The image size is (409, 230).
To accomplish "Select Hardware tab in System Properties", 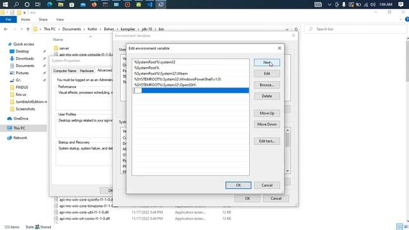I will tap(87, 71).
